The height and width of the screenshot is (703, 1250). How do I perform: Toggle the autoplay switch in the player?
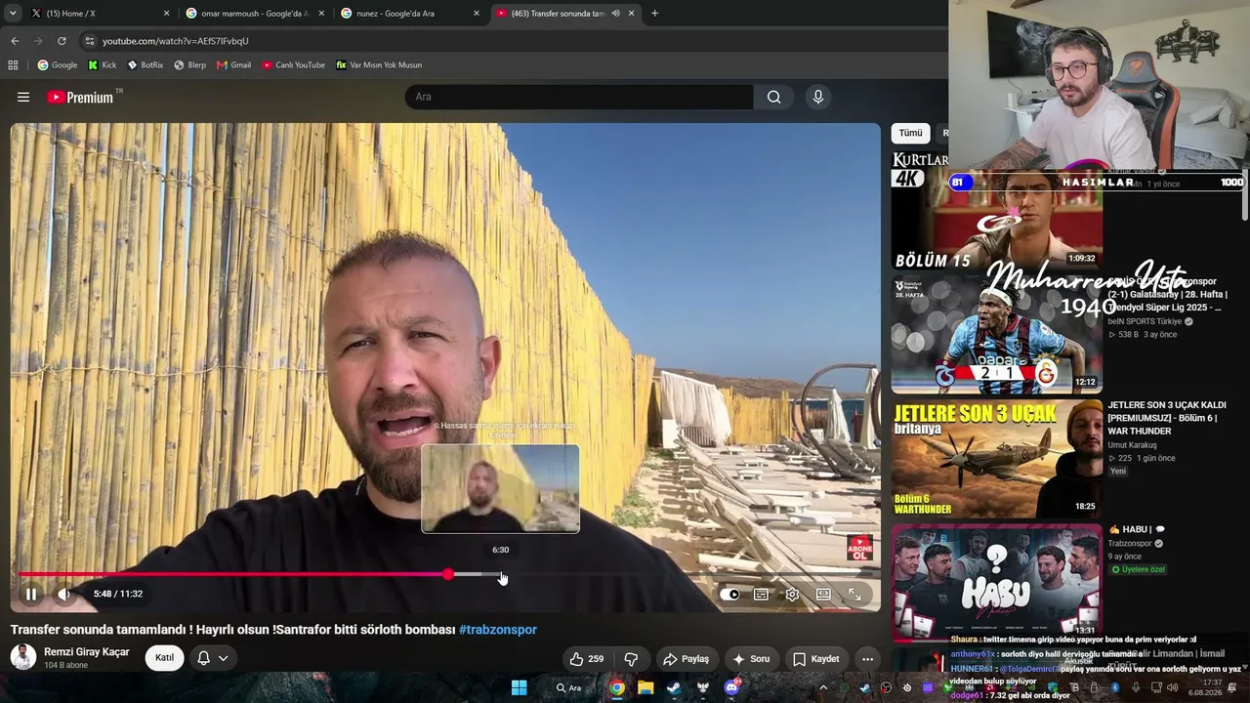pos(729,594)
